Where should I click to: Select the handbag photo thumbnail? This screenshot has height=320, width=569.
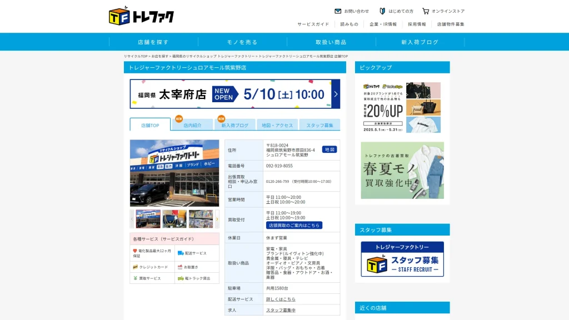coord(174,219)
